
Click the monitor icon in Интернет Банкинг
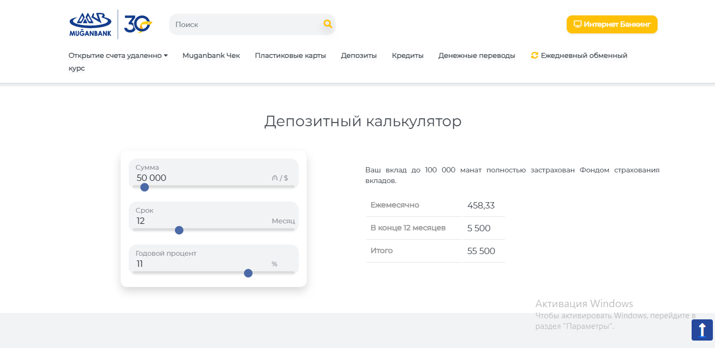coord(577,24)
